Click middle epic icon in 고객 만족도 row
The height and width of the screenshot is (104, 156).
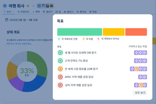141,61
